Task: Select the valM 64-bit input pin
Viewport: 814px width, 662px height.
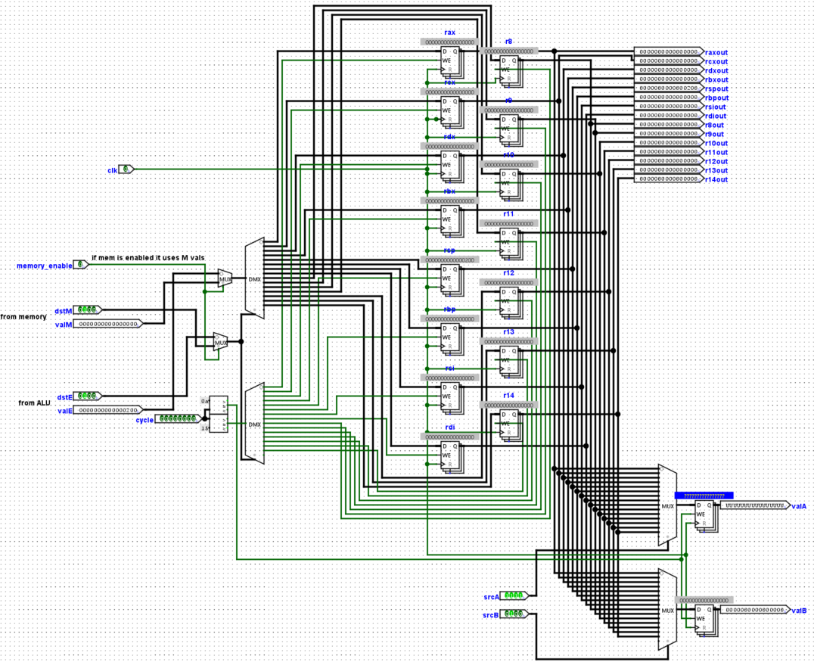Action: click(x=108, y=324)
